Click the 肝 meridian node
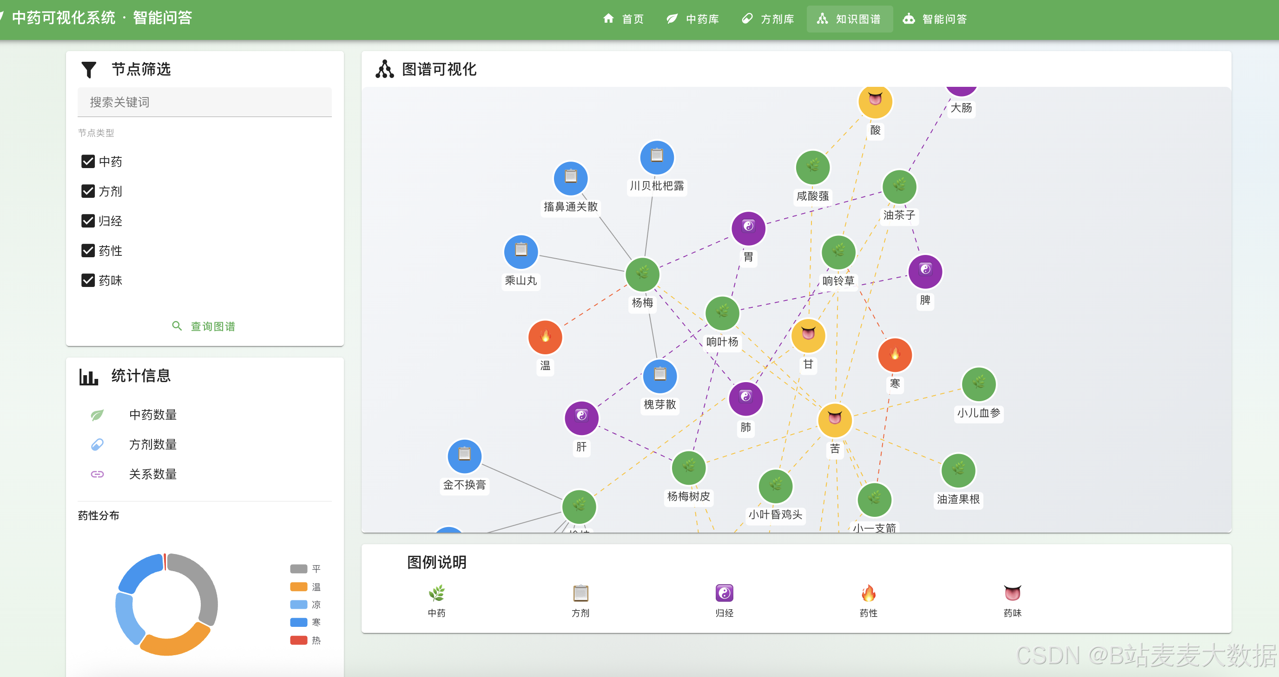 point(581,417)
